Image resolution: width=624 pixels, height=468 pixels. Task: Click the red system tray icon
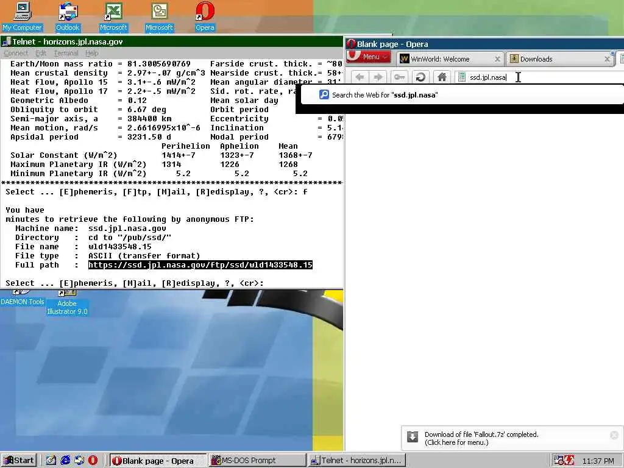(x=570, y=461)
